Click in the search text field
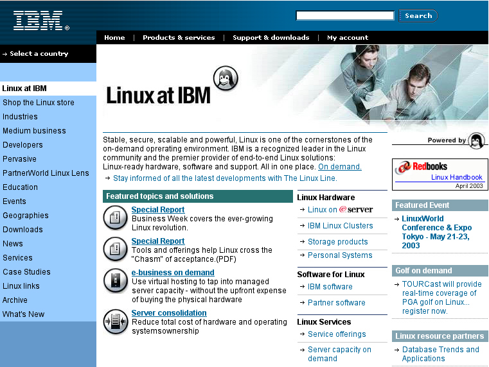489x367 pixels. click(345, 15)
